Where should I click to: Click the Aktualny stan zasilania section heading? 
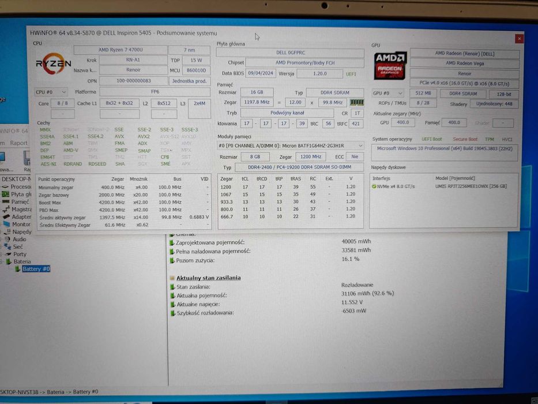[208, 278]
